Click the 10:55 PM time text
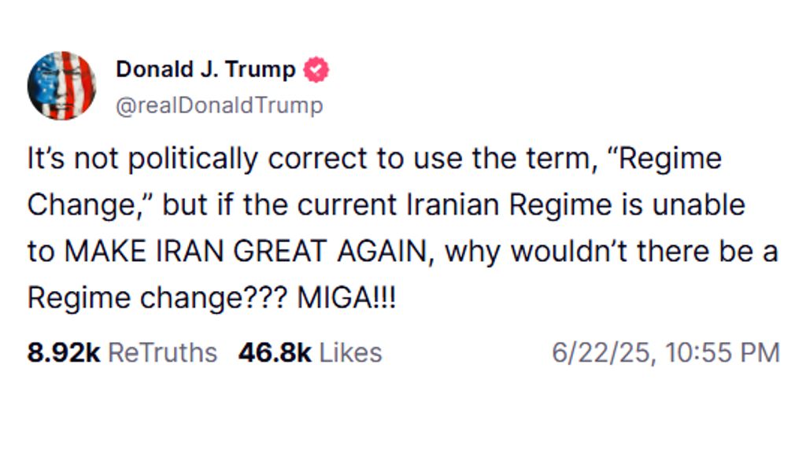Image resolution: width=806 pixels, height=453 pixels. (722, 352)
